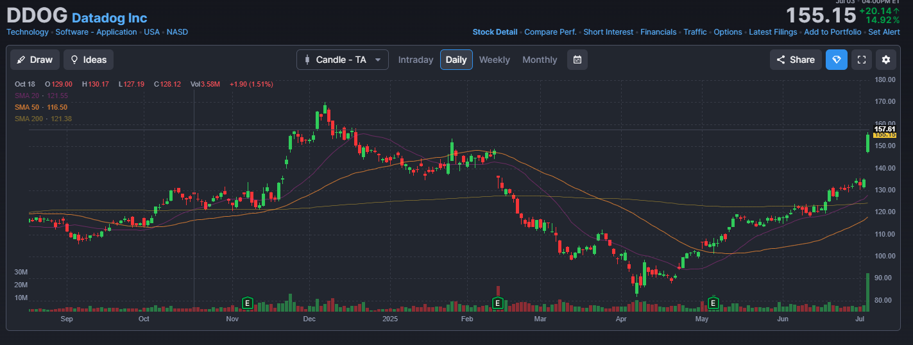The width and height of the screenshot is (913, 345).
Task: Switch to Intraday timeframe
Action: tap(416, 60)
